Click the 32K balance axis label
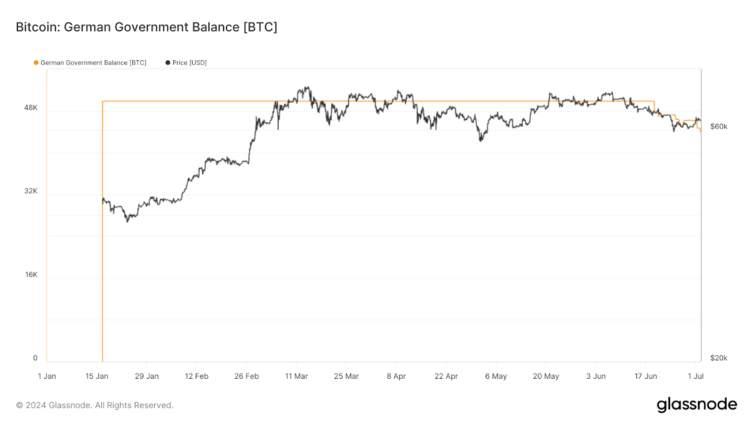Viewport: 753px width, 424px height. pos(31,191)
